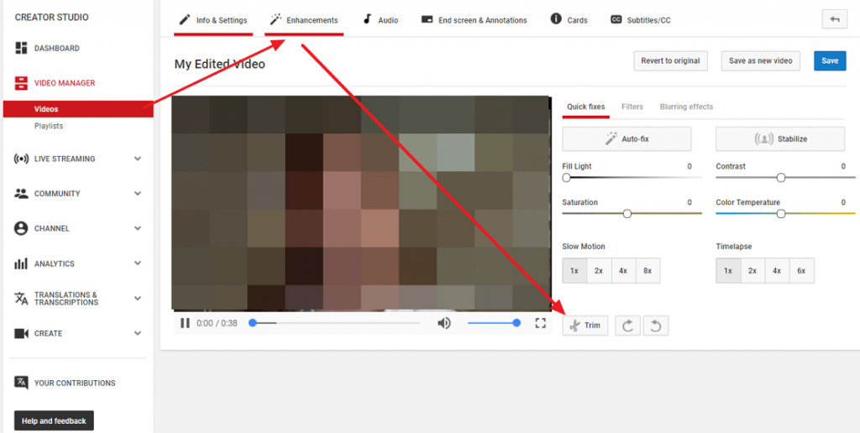This screenshot has height=433, width=860.
Task: Choose 8x Slow Motion option
Action: (x=647, y=271)
